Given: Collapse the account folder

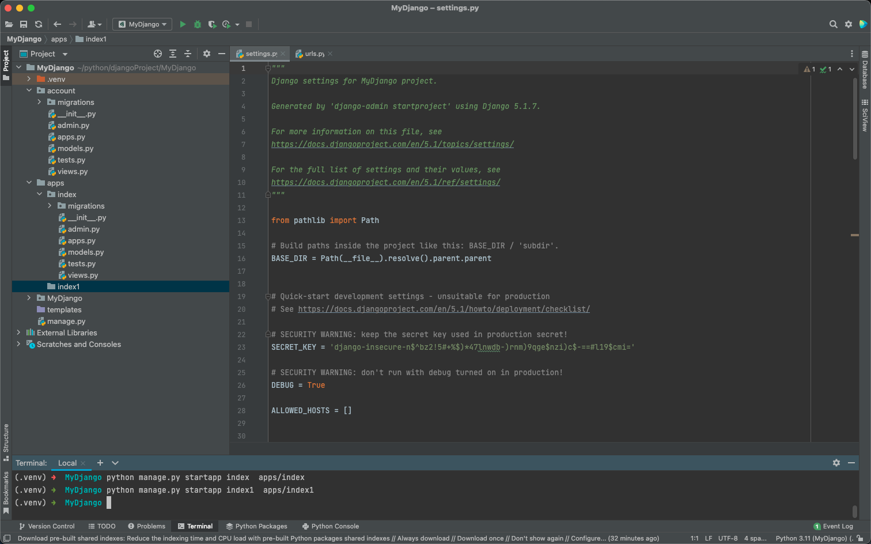Looking at the screenshot, I should [x=29, y=90].
